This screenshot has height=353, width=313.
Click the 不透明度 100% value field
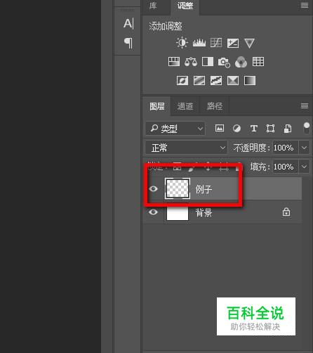click(x=286, y=148)
